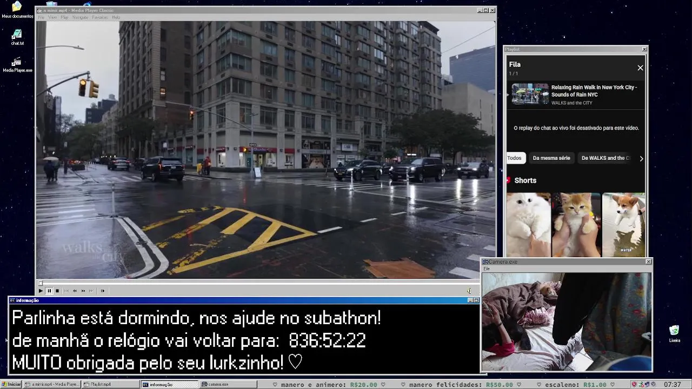Open the white fluffy cat Short
Image resolution: width=692 pixels, height=389 pixels.
point(529,224)
